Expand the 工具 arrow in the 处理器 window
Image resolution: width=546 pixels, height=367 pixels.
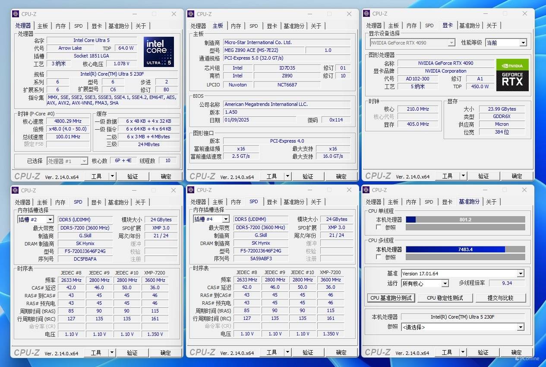[112, 176]
